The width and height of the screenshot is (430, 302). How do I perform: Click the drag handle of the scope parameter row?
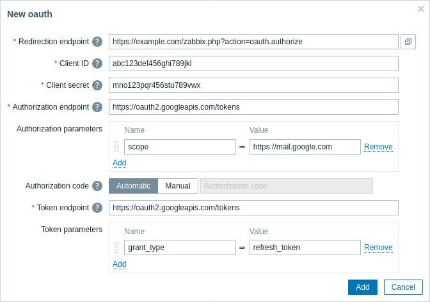coord(116,147)
